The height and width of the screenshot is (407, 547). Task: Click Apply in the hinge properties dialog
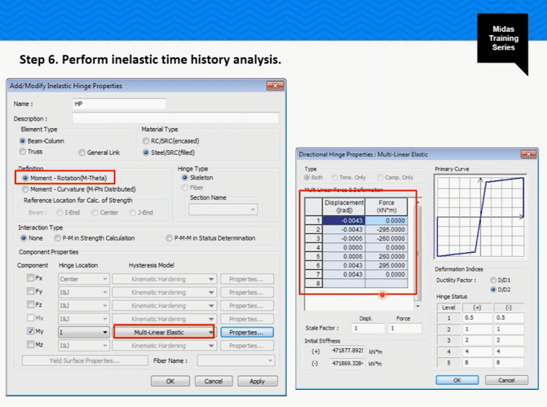pyautogui.click(x=257, y=381)
